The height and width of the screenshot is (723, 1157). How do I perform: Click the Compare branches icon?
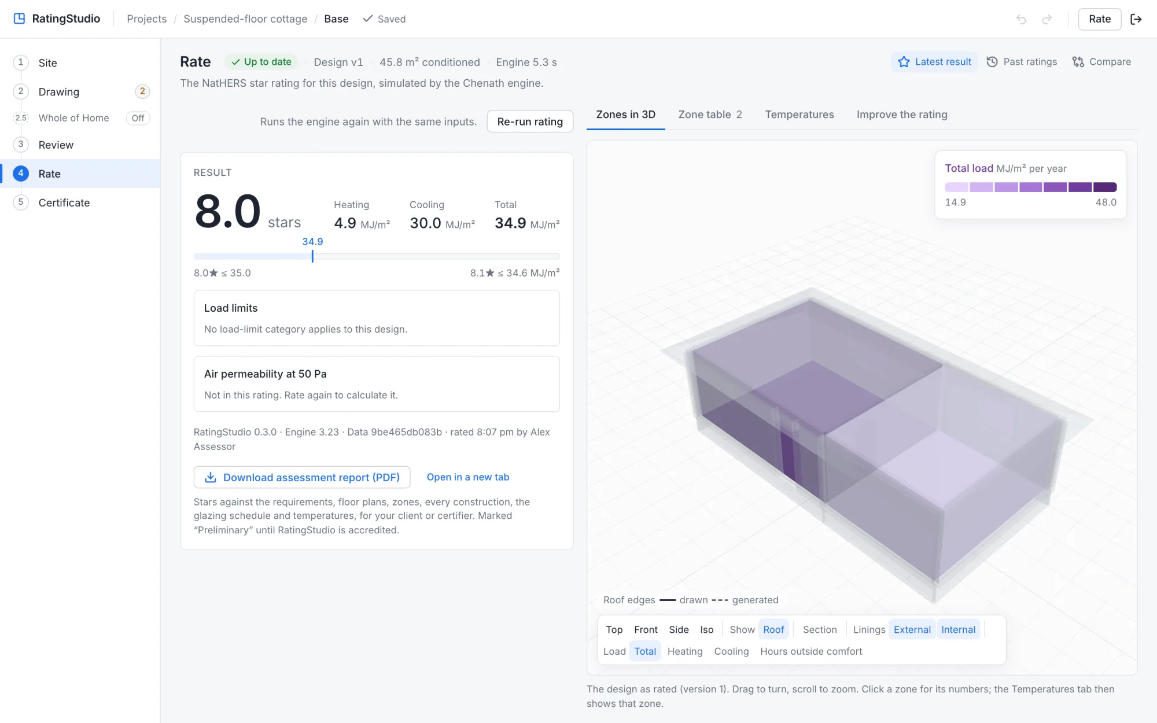[x=1078, y=62]
